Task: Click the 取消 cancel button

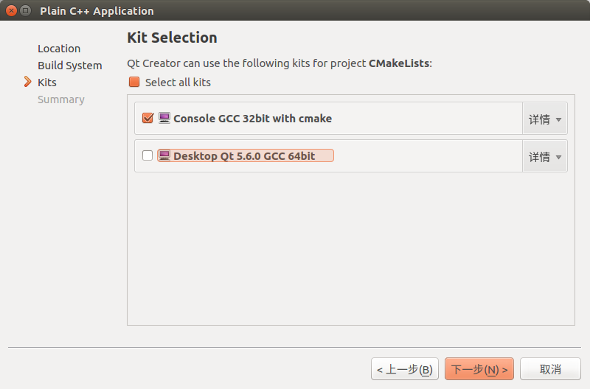Action: (550, 369)
